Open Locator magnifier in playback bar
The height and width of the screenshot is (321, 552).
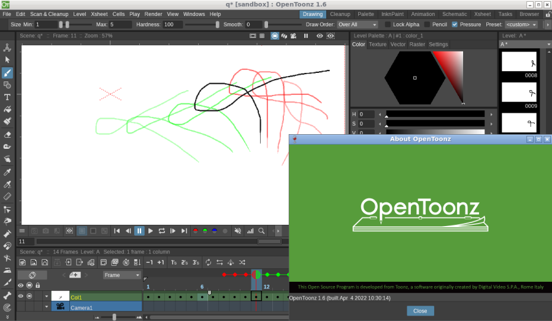(261, 231)
